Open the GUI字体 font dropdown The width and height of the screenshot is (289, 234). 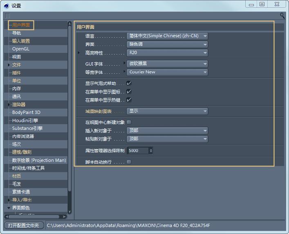tap(167, 64)
